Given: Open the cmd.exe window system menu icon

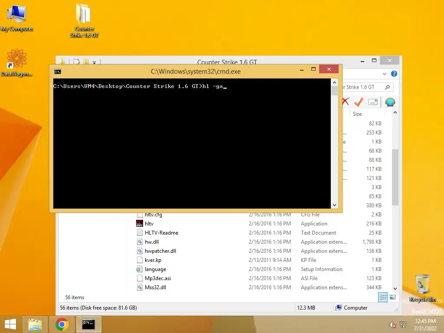Looking at the screenshot, I should tap(58, 72).
